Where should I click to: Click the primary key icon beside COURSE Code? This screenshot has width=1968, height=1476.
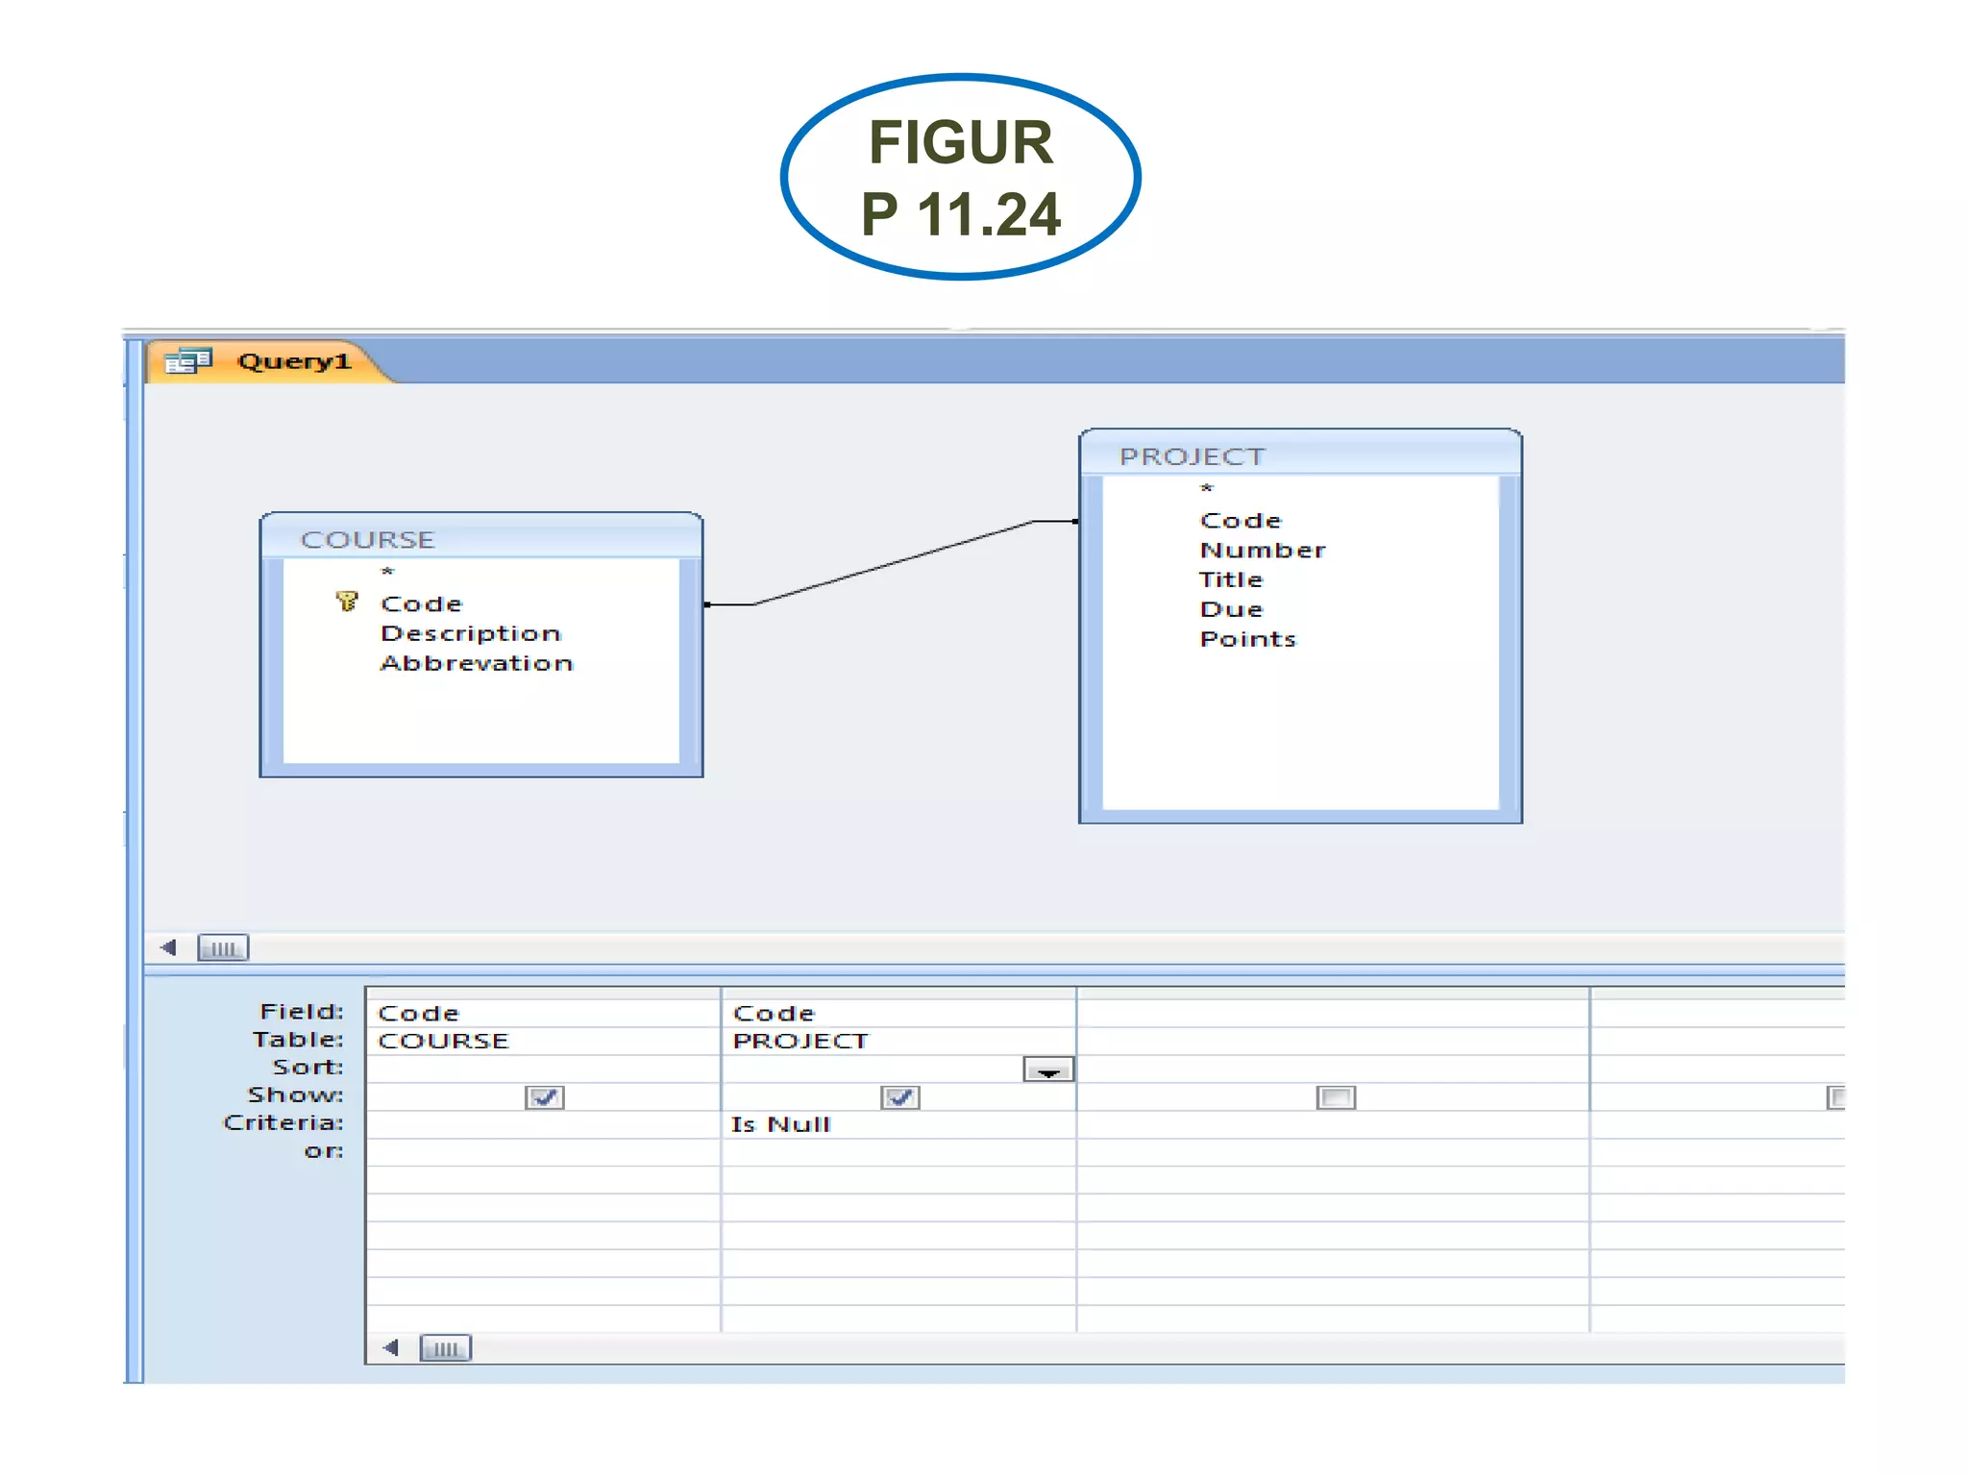346,603
